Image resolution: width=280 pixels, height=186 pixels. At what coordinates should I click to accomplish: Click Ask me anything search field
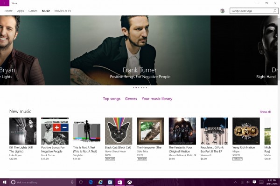(x=43, y=182)
